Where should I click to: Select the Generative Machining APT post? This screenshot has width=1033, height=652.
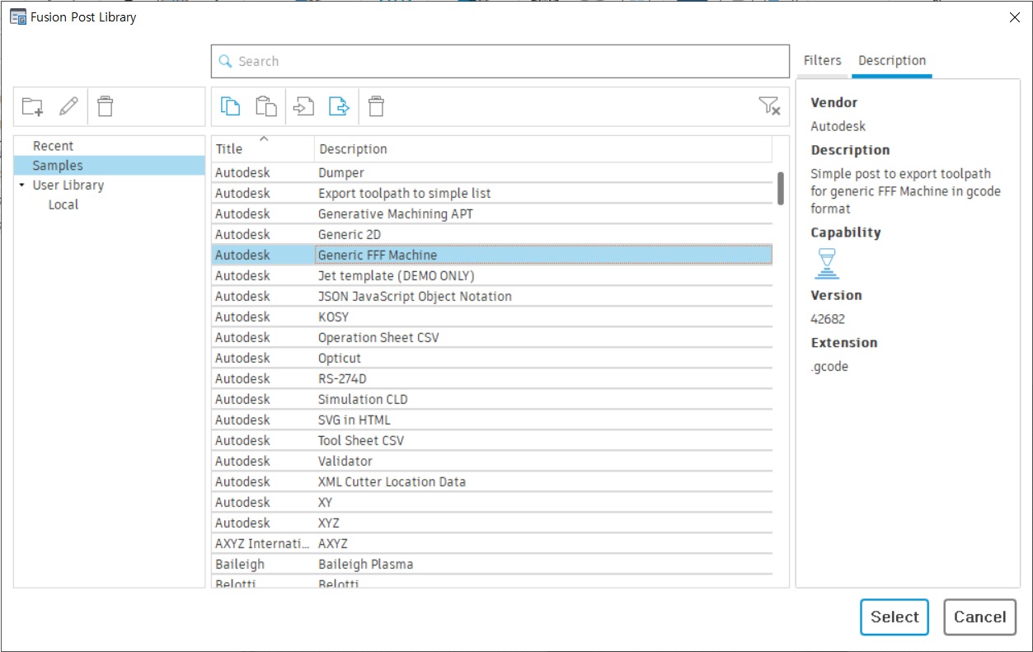click(x=491, y=214)
